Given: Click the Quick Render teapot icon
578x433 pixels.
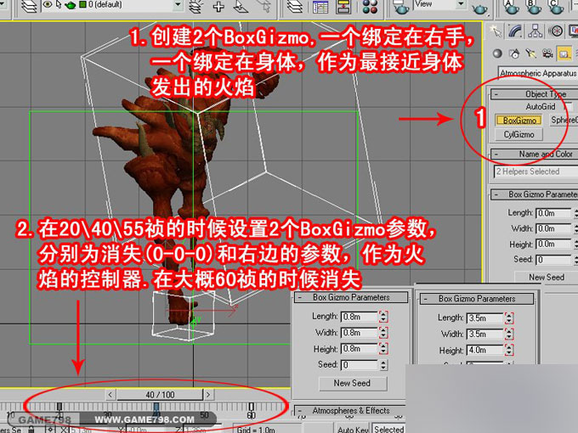Looking at the screenshot, I should tap(479, 8).
